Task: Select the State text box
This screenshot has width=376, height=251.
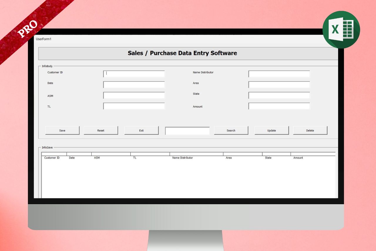Action: [279, 96]
